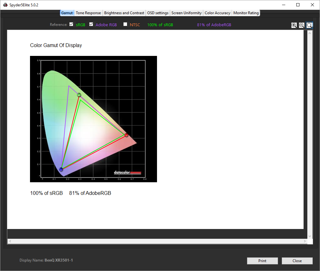Click the plain magnifier reset zoom icon
320x271 pixels.
[310, 25]
